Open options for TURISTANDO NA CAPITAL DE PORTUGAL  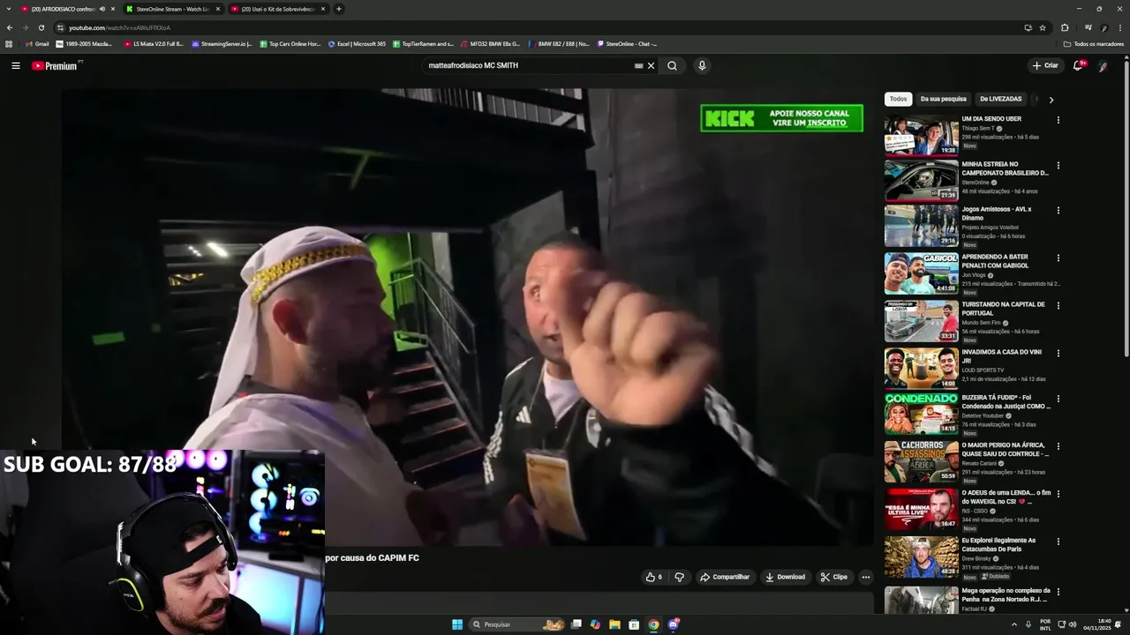(1058, 306)
